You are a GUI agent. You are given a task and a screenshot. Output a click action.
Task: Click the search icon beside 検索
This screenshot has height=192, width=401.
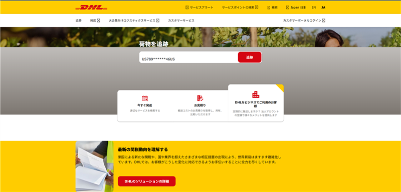click(x=269, y=7)
